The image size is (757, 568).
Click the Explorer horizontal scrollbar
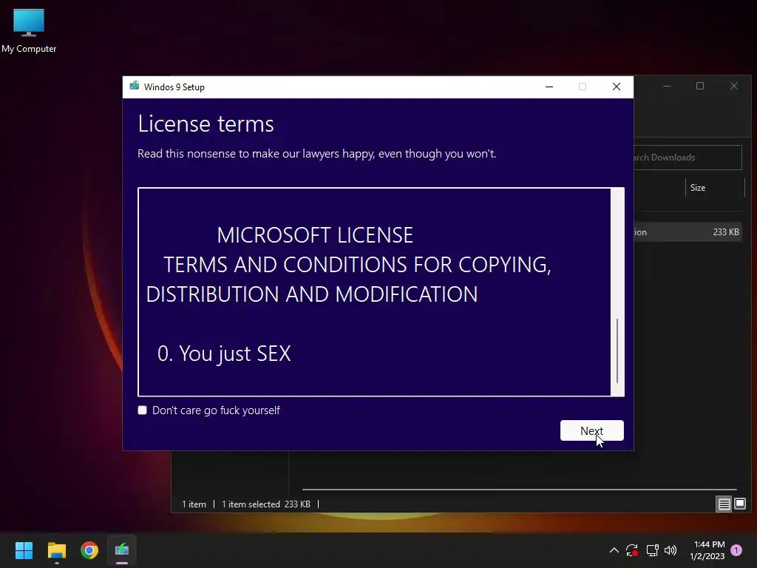(519, 490)
